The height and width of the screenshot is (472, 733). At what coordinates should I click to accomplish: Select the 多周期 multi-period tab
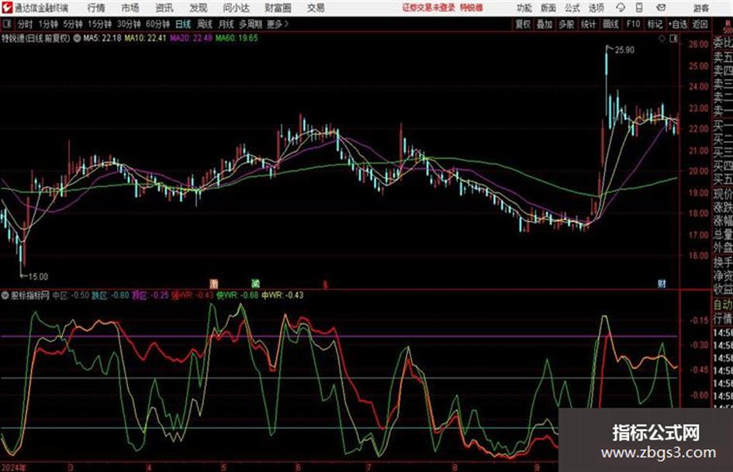tap(251, 24)
